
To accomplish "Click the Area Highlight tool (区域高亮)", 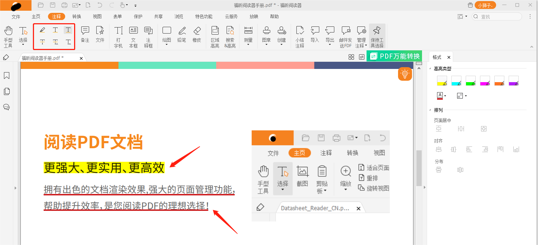I will point(215,36).
